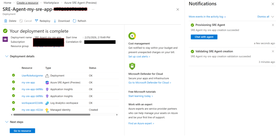This screenshot has height=136, width=278.
Task: Click the status check icon in my-sre-app row
Action: (13, 82)
